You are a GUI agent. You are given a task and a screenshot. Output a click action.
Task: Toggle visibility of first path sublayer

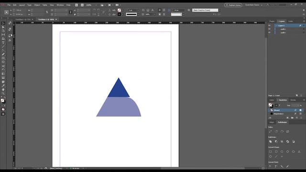(x=270, y=29)
